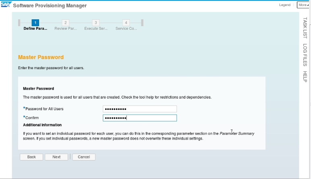
Task: Click the Review Par... step label
Action: click(x=66, y=29)
